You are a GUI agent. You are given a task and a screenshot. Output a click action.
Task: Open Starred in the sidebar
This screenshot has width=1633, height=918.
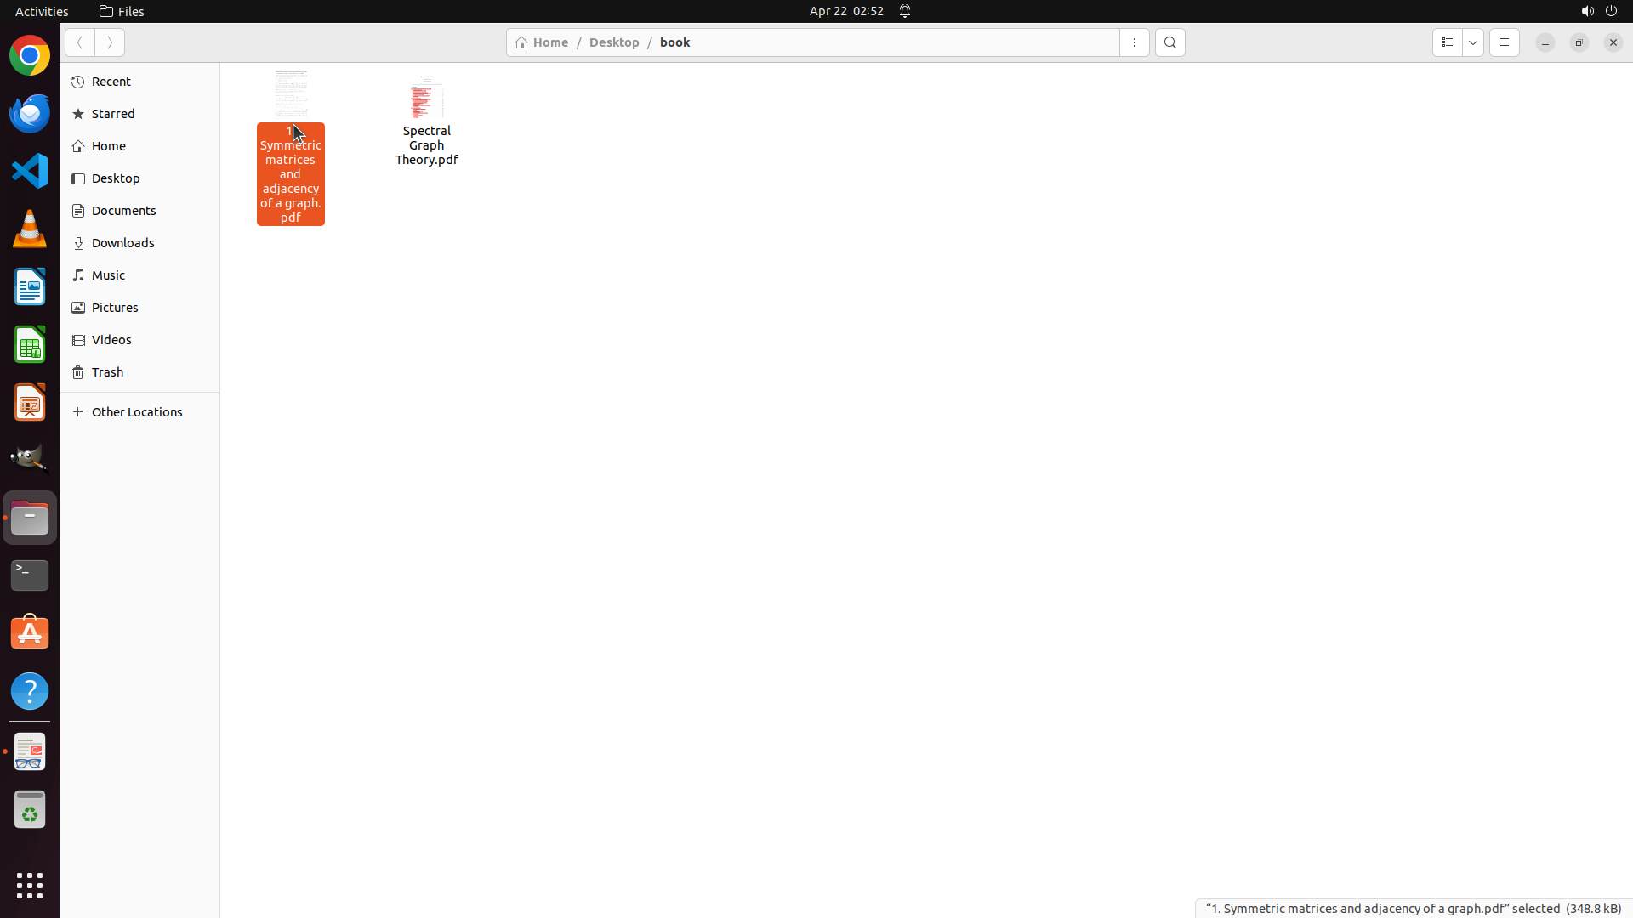click(113, 114)
